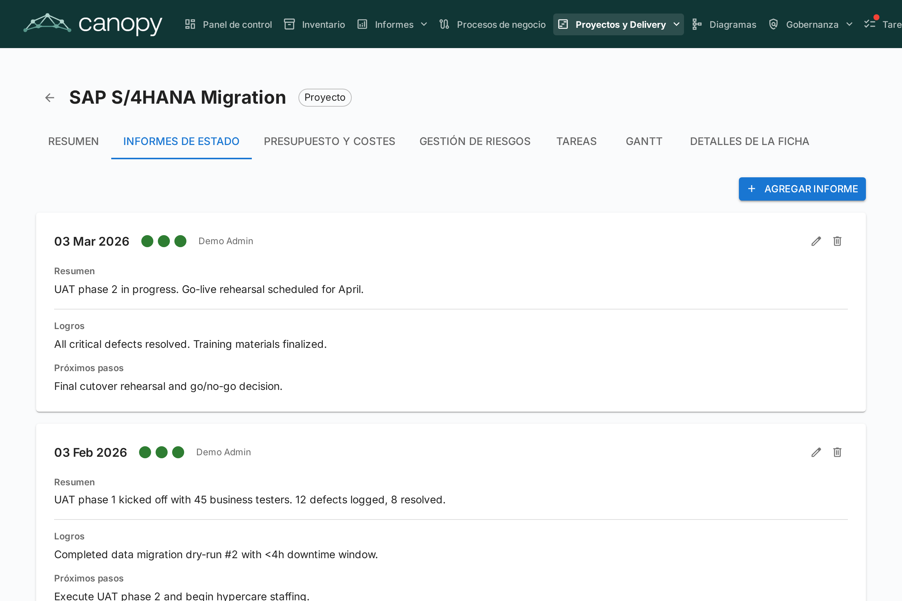The height and width of the screenshot is (601, 902).
Task: Click first green status dot for 03 Feb 2026
Action: coord(145,452)
